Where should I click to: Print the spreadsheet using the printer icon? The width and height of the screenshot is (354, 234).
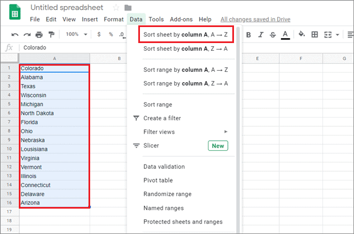[39, 35]
